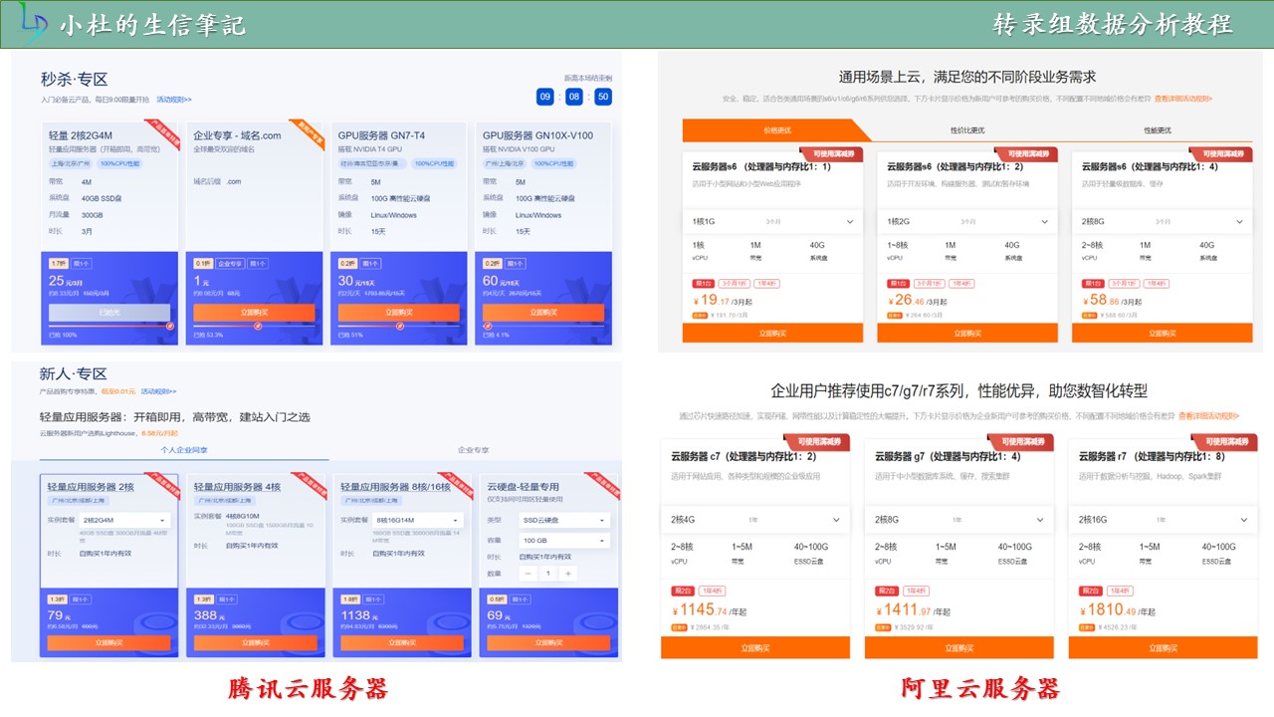Click the 已抢 51% progress marker
1274x717 pixels.
(400, 325)
